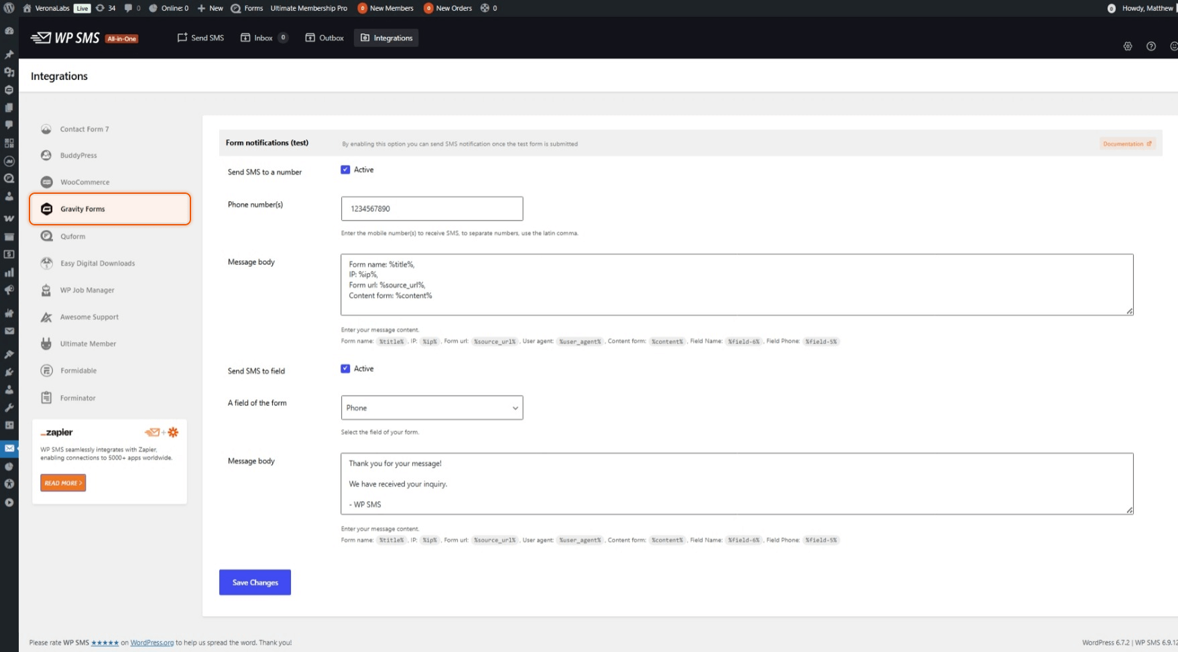
Task: Click the Save Changes button
Action: coord(255,582)
